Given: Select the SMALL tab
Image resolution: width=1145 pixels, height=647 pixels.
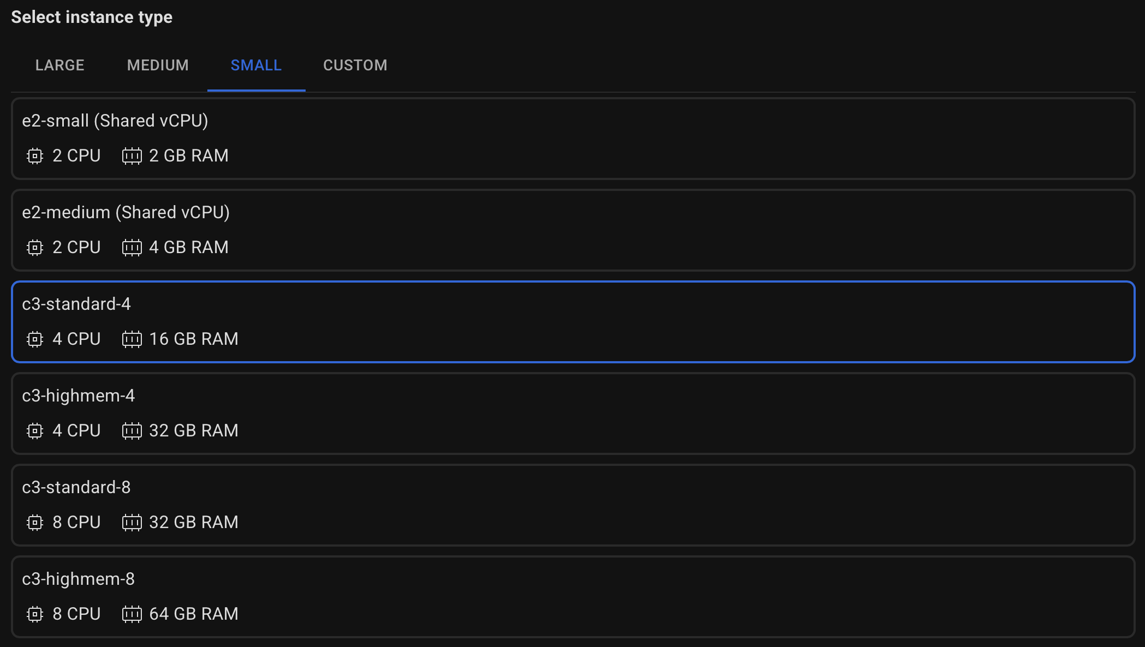Looking at the screenshot, I should point(256,65).
